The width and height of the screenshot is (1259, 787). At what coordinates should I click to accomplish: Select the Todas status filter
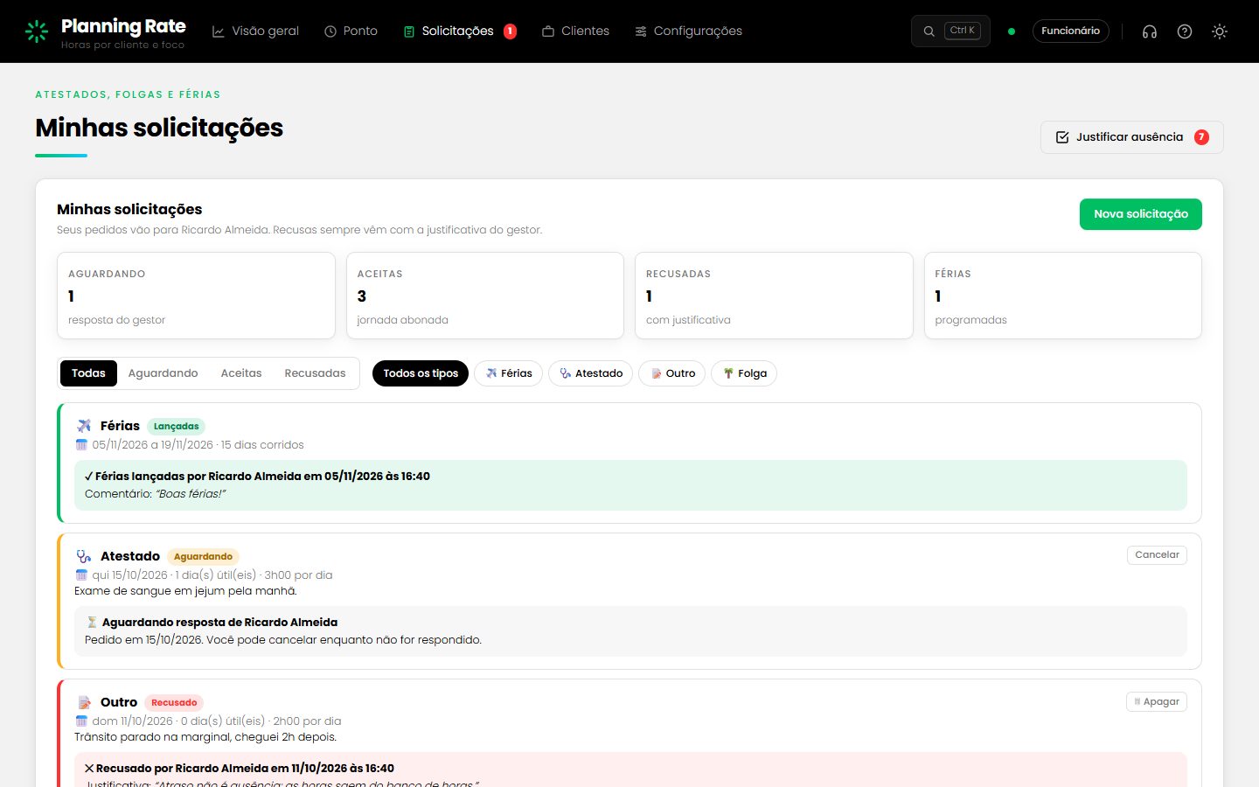point(88,373)
